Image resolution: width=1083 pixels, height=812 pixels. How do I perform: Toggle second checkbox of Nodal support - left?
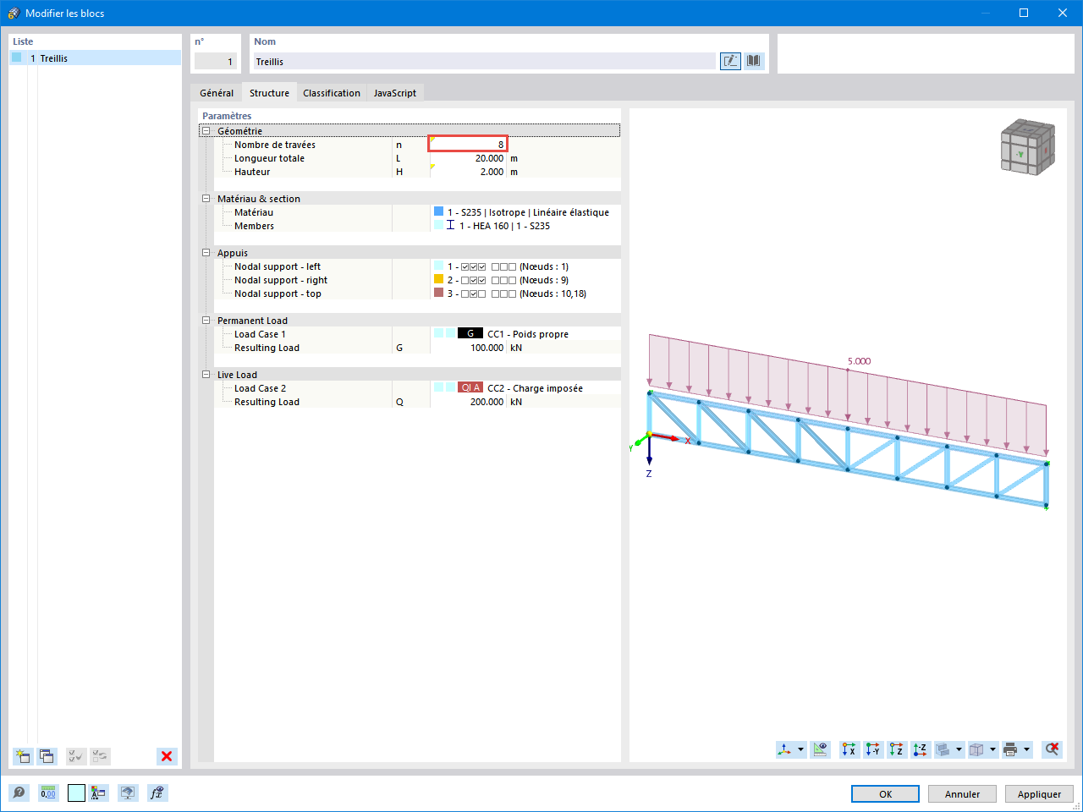[474, 267]
